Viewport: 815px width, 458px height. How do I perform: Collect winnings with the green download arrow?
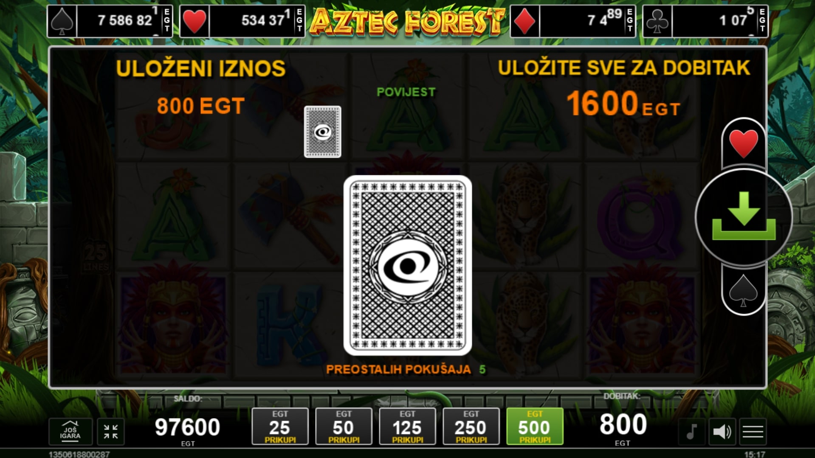click(x=744, y=217)
